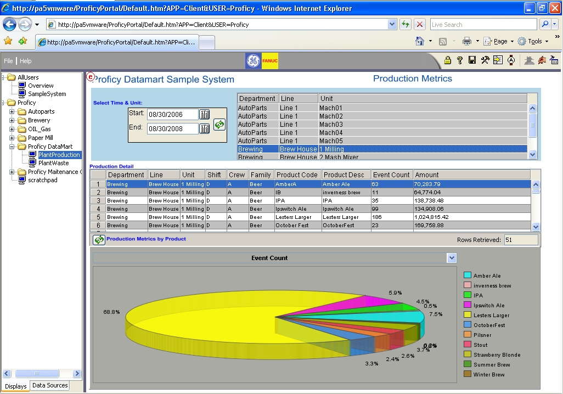
Task: Click the GE Fanuc logo
Action: (x=262, y=61)
